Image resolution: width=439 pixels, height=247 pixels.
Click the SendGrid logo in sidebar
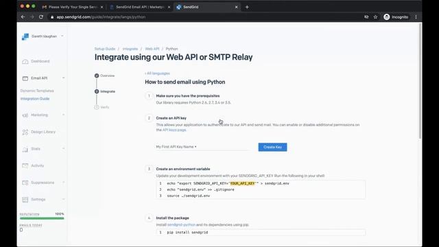pyautogui.click(x=25, y=36)
